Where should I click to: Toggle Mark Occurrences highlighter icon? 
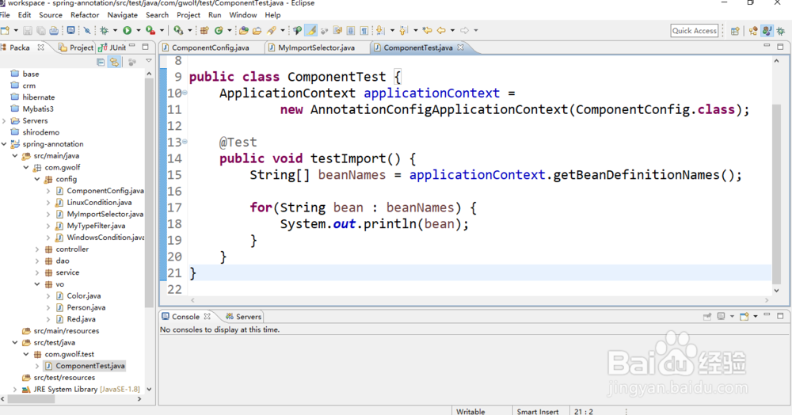point(311,31)
